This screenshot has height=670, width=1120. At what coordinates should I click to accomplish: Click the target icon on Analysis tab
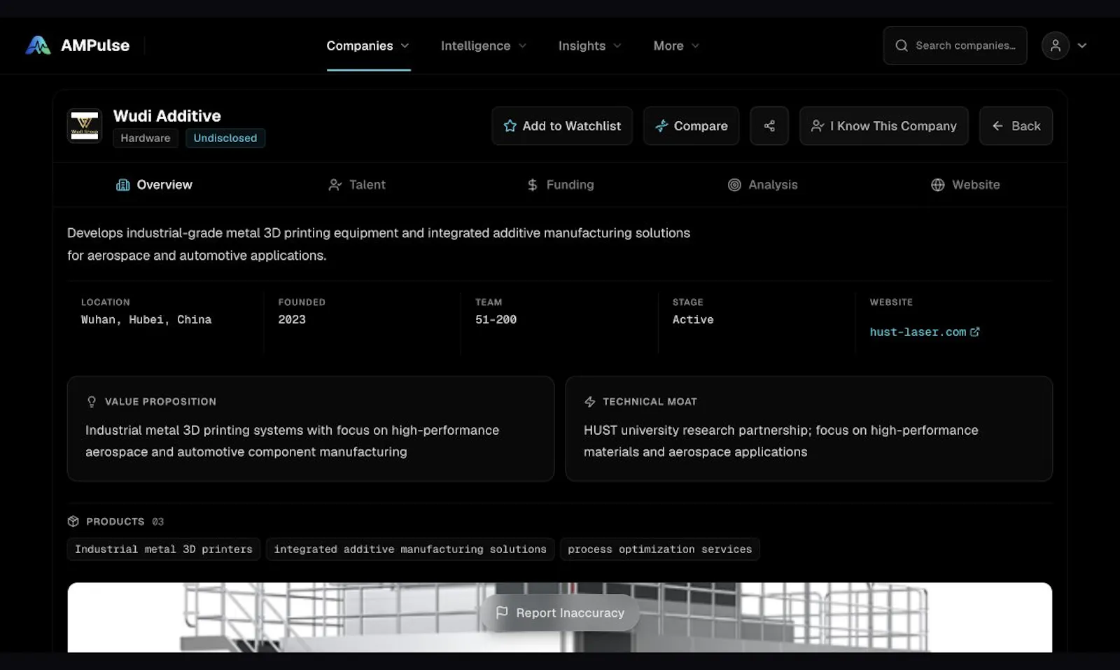click(x=734, y=185)
